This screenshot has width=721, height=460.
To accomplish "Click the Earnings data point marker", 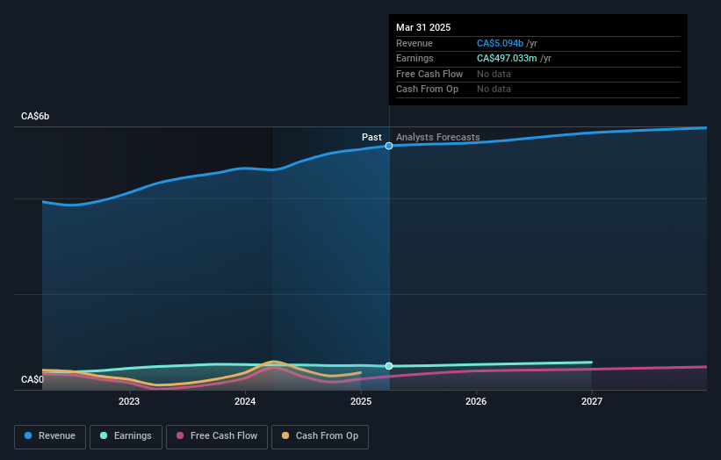I will pos(389,366).
